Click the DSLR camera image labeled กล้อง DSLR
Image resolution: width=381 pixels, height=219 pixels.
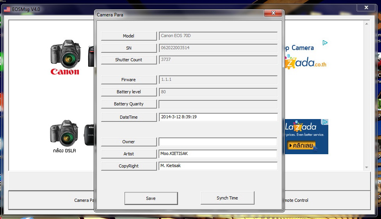pyautogui.click(x=64, y=136)
